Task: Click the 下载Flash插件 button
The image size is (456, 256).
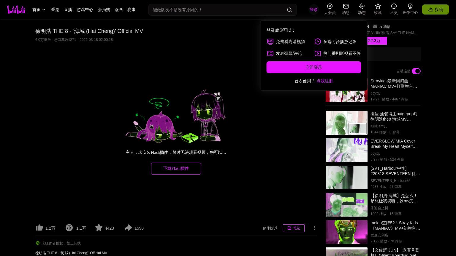Action: 176,169
